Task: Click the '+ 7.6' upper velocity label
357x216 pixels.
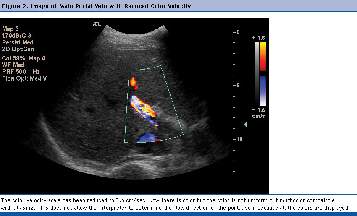Action: pyautogui.click(x=259, y=38)
